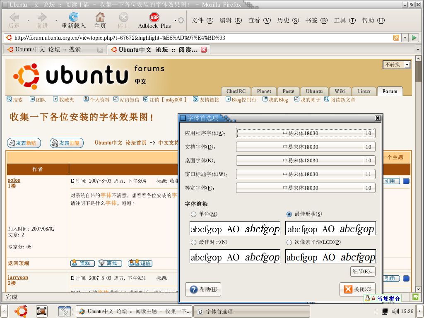Open the Back button history dropdown arrow

[x=28, y=20]
